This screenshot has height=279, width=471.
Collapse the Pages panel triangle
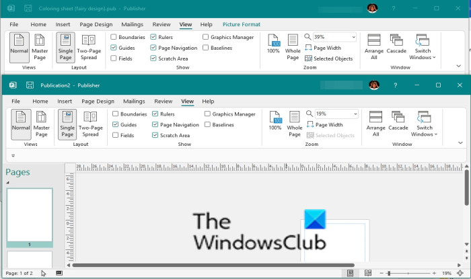click(8, 182)
